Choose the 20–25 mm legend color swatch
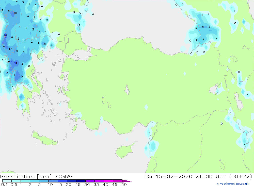This screenshot has width=254, height=186. [72, 181]
